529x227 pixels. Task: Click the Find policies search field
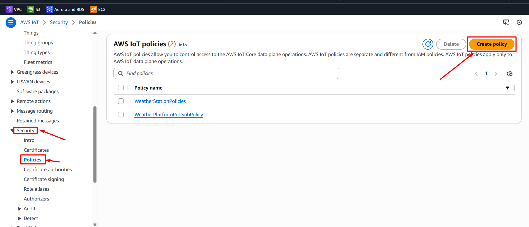click(226, 73)
